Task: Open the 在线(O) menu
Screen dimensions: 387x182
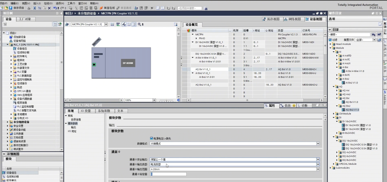Action: [x=48, y=3]
